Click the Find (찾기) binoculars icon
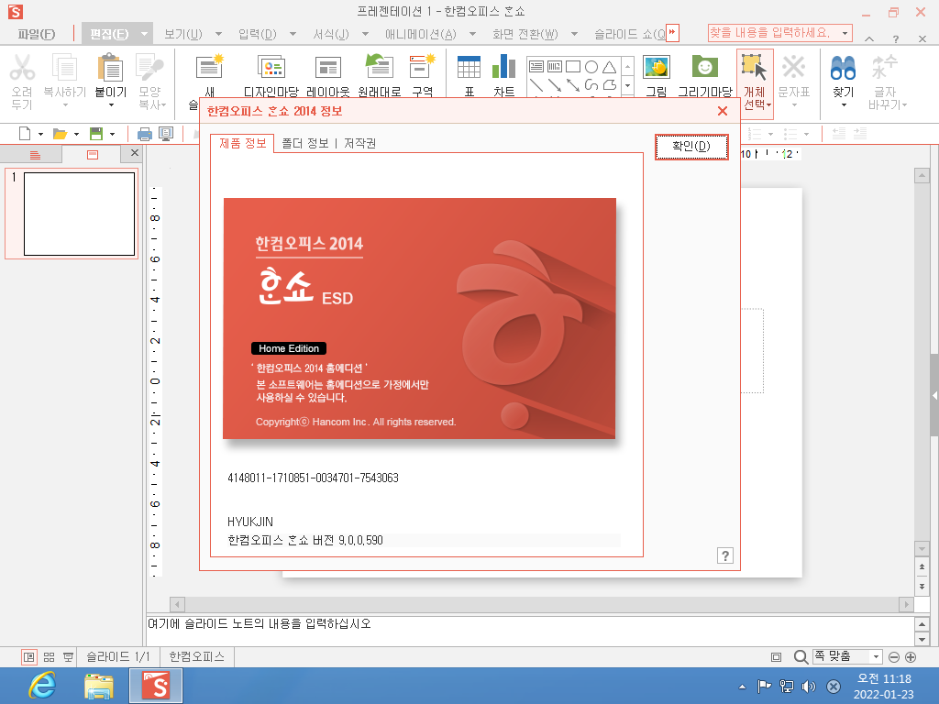939x704 pixels. [843, 67]
